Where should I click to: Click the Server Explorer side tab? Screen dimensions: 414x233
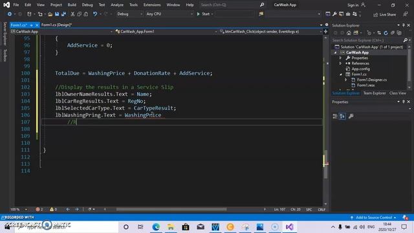pos(5,34)
